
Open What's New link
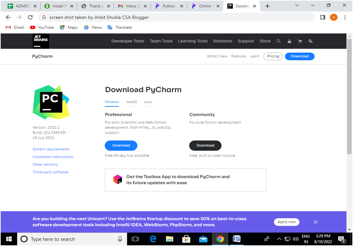(217, 56)
